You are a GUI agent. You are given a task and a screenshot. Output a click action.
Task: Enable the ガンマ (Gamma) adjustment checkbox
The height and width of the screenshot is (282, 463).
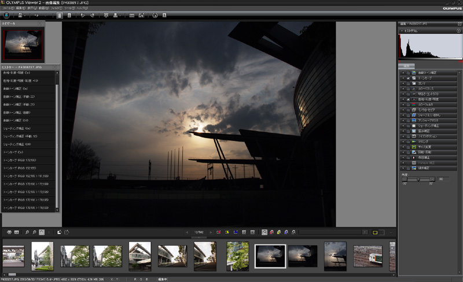(408, 83)
